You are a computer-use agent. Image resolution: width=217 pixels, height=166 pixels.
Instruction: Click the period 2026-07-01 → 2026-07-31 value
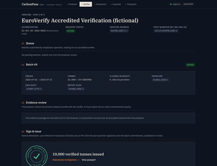(x=39, y=80)
